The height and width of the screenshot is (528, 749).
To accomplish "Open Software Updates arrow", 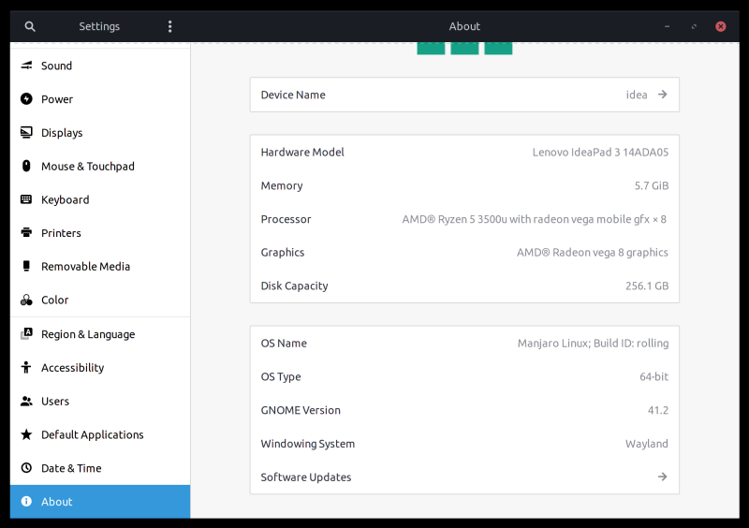I will coord(662,477).
